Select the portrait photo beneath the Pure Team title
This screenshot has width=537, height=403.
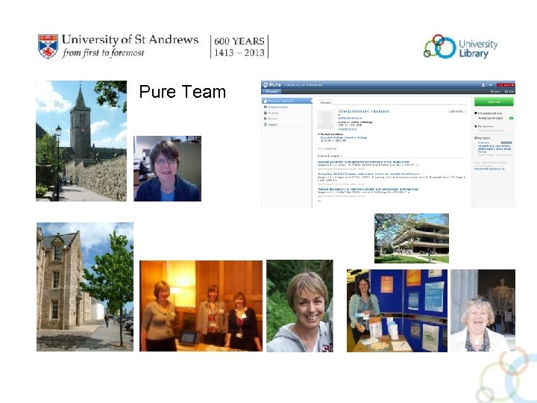tap(168, 169)
